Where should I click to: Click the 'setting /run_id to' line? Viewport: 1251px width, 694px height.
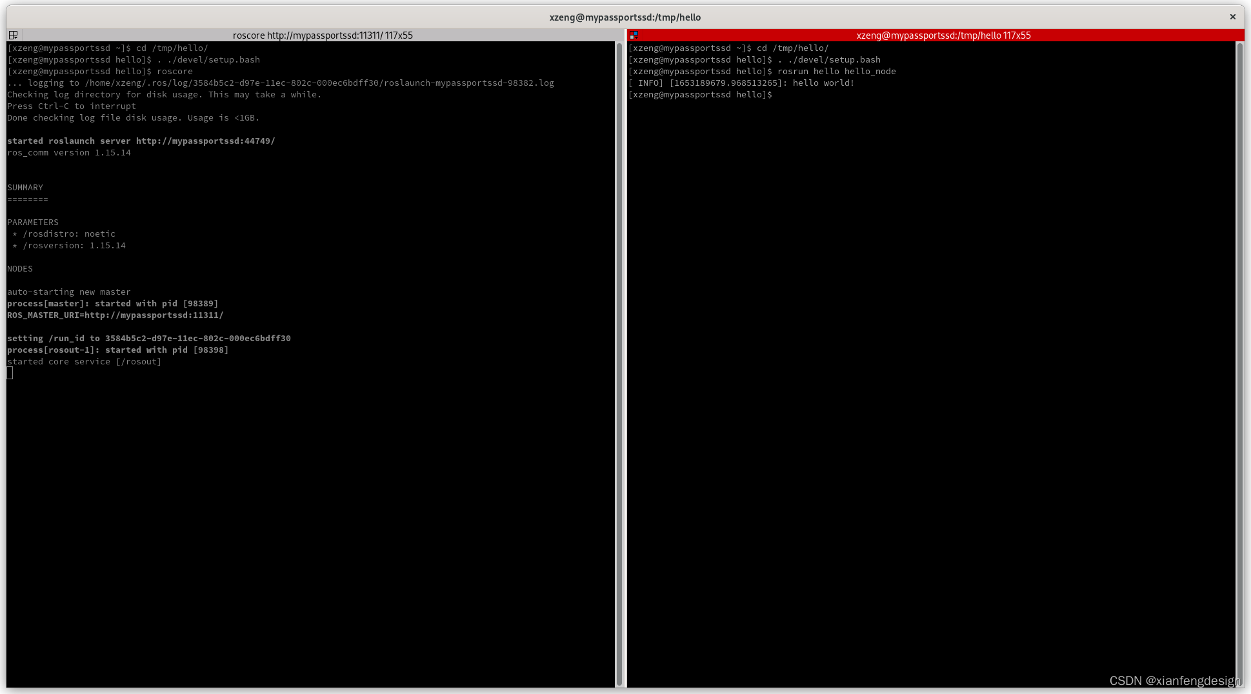[x=149, y=339]
